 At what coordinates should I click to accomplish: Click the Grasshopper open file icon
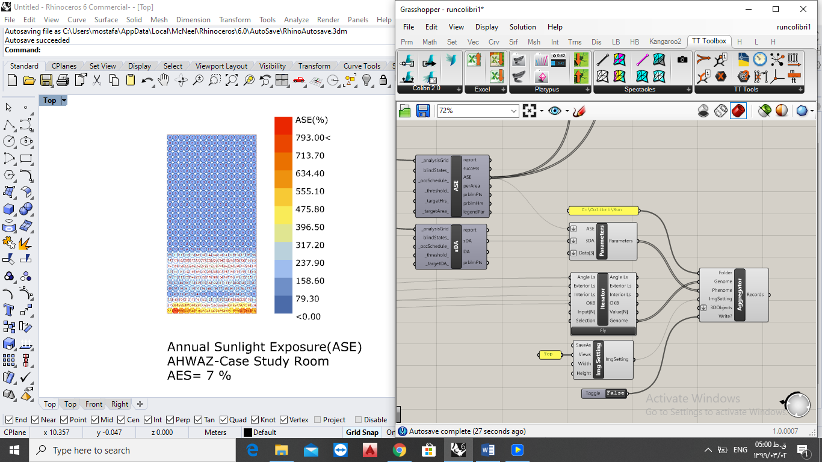click(405, 111)
